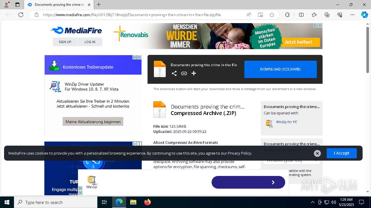Open Edge settings and more menu
Image resolution: width=371 pixels, height=208 pixels.
[352, 15]
